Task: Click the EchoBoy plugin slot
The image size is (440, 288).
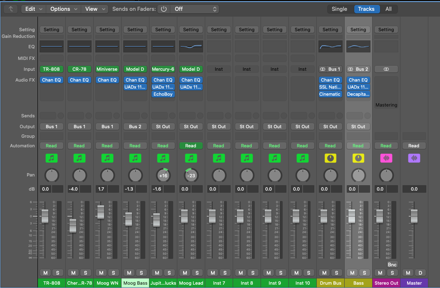Action: point(163,94)
